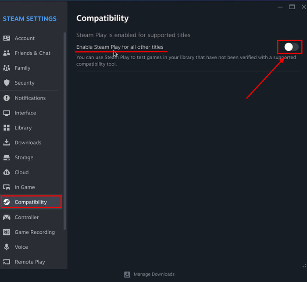Switch to the Interface settings
The width and height of the screenshot is (307, 282).
click(31, 113)
